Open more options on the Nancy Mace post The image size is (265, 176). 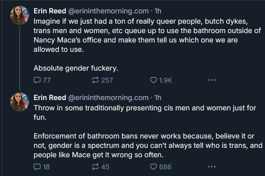212,80
